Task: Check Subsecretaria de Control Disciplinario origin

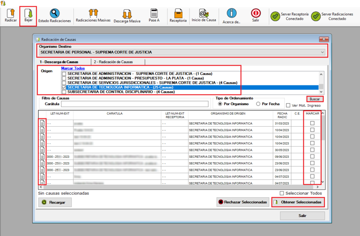Action: tap(64, 92)
